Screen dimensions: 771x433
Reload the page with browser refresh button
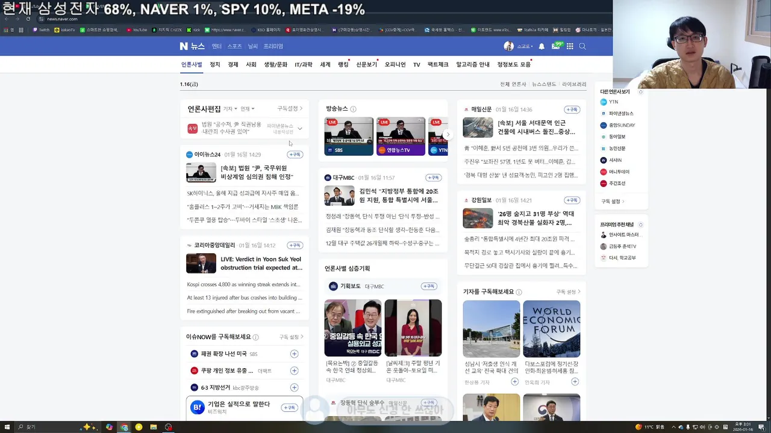[x=28, y=19]
